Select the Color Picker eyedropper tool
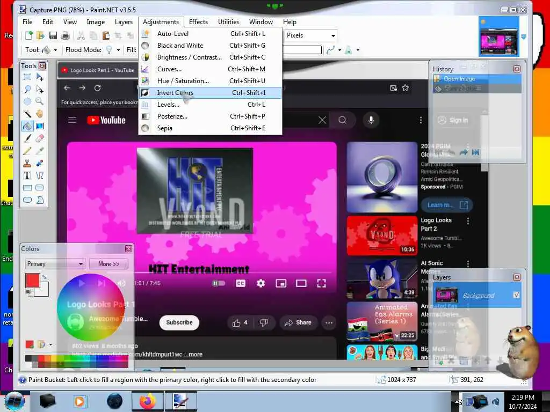The image size is (550, 412). pyautogui.click(x=40, y=151)
